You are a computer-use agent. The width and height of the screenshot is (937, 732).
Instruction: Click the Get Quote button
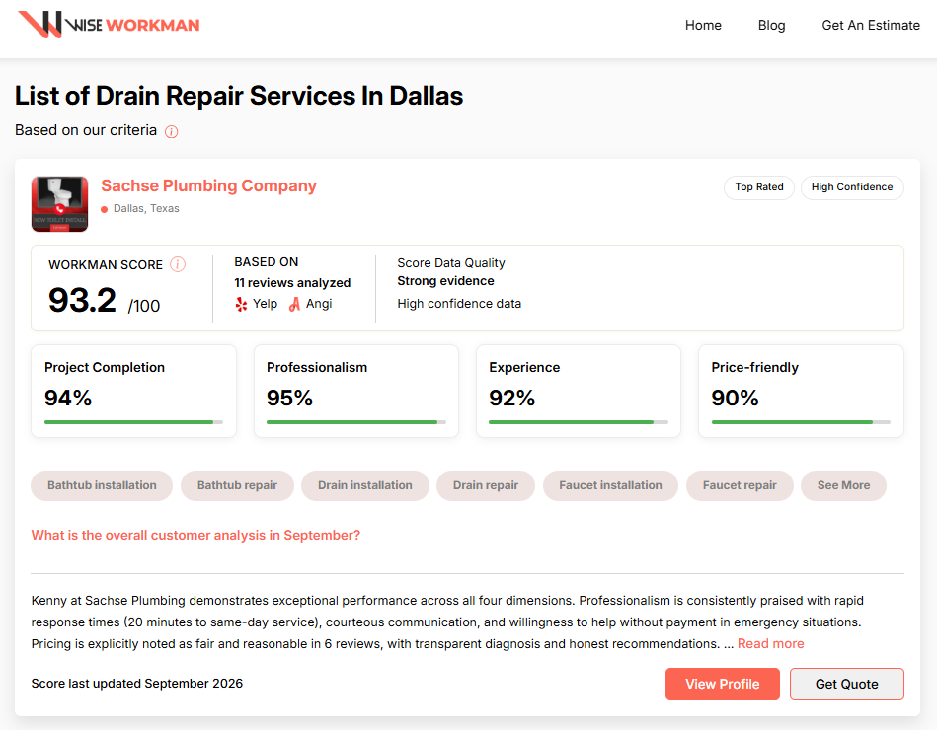coord(847,685)
